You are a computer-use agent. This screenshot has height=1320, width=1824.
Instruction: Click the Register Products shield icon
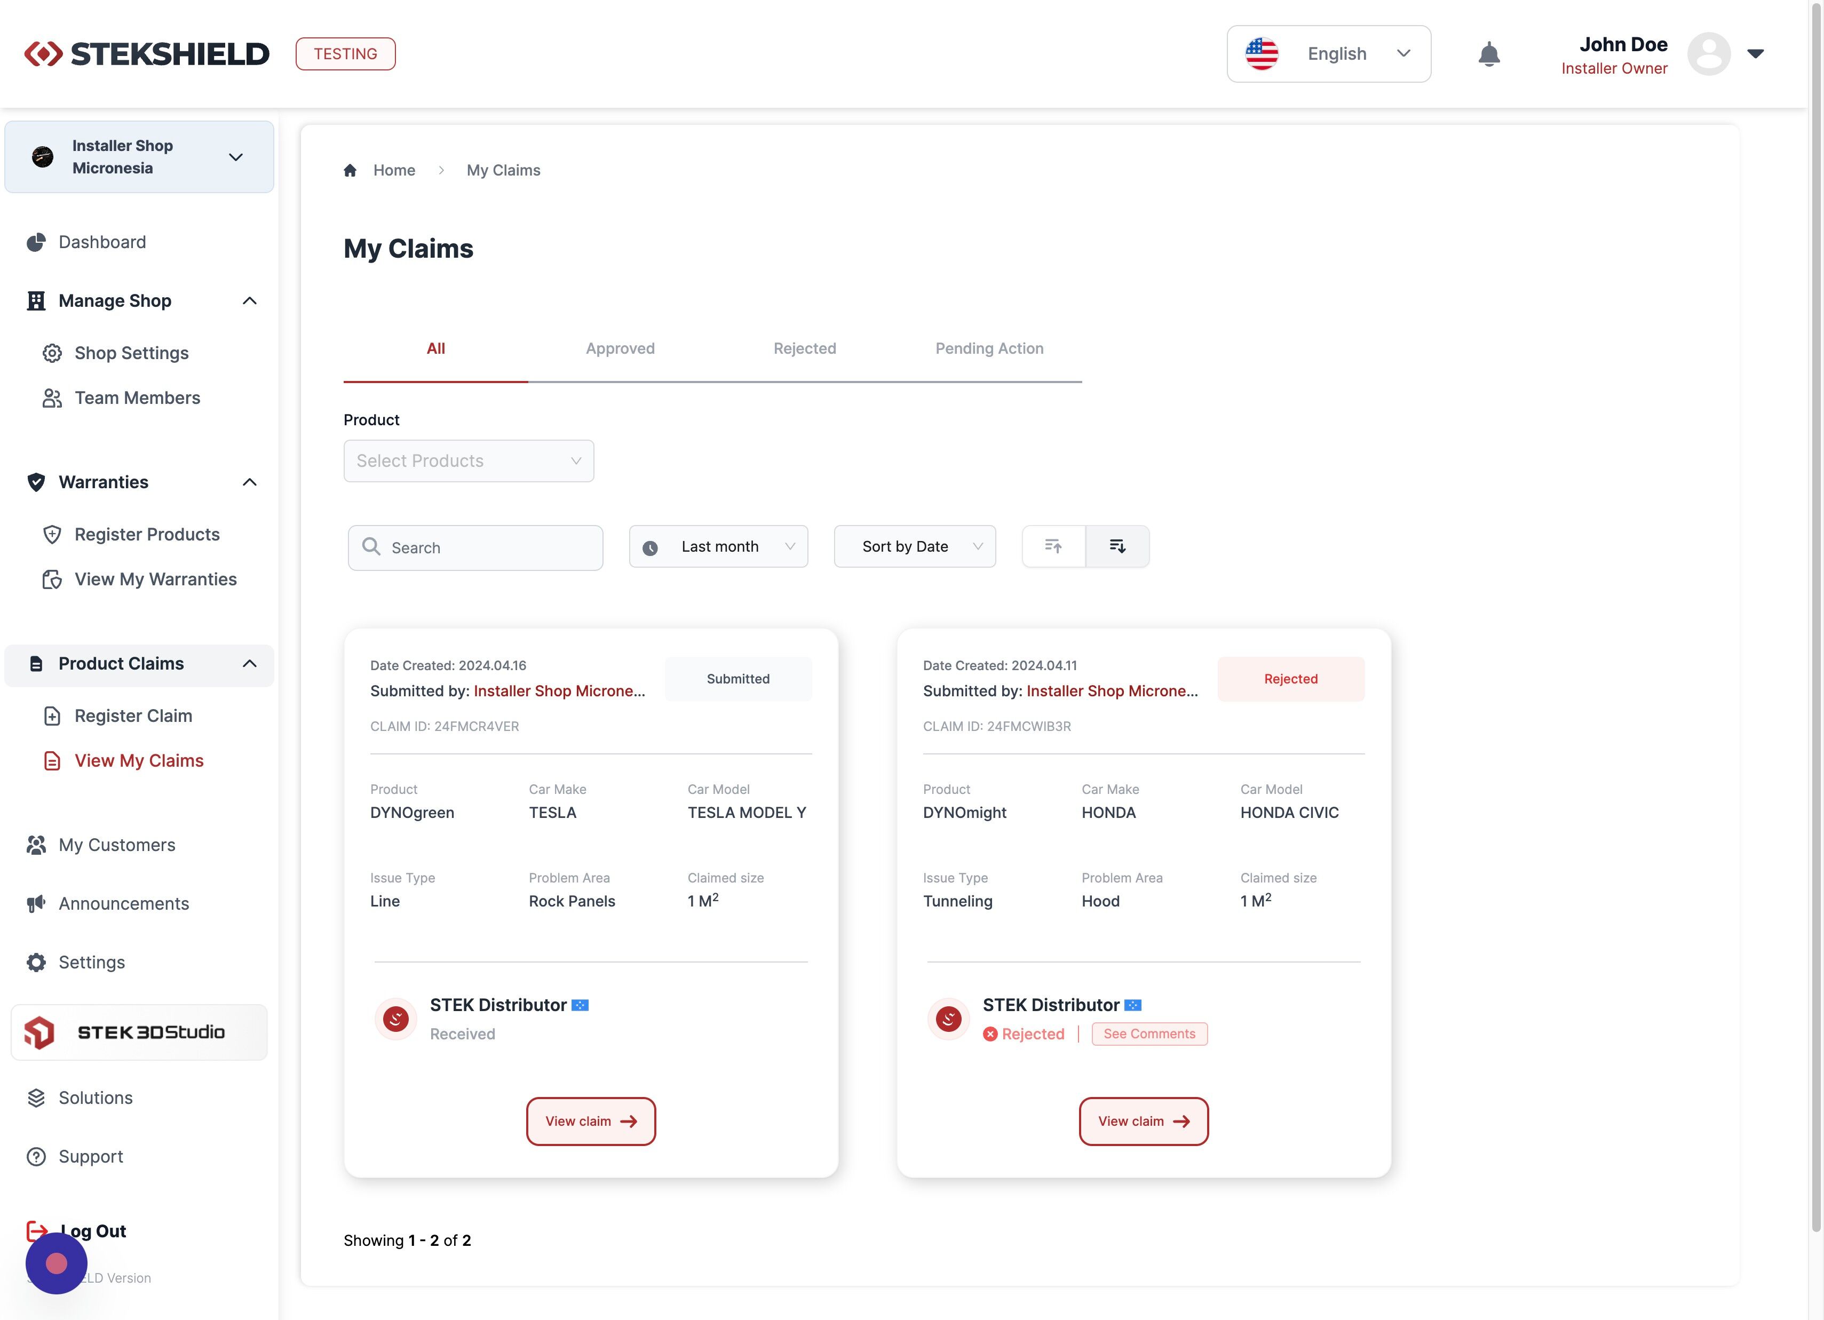[52, 535]
